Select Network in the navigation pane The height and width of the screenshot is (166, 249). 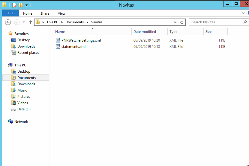(x=21, y=122)
